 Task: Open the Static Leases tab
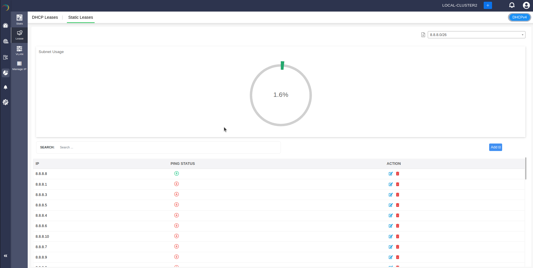(80, 17)
